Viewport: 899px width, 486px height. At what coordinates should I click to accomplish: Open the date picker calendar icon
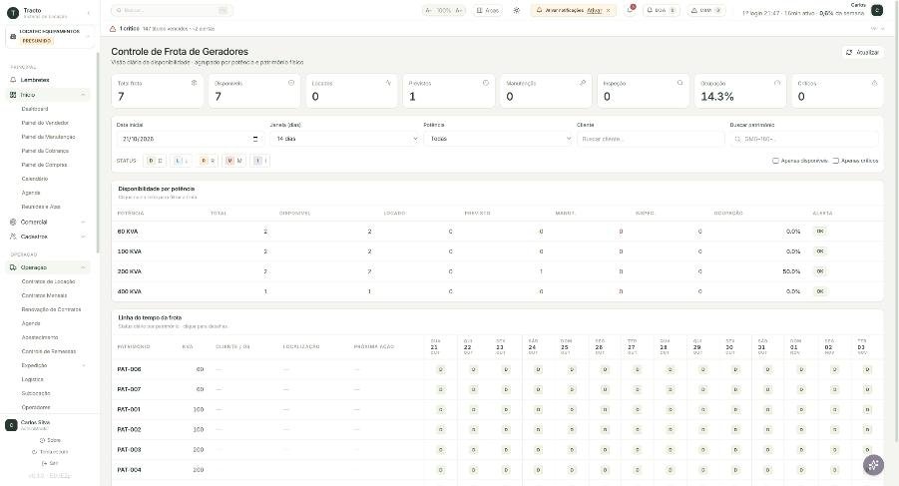coord(255,139)
